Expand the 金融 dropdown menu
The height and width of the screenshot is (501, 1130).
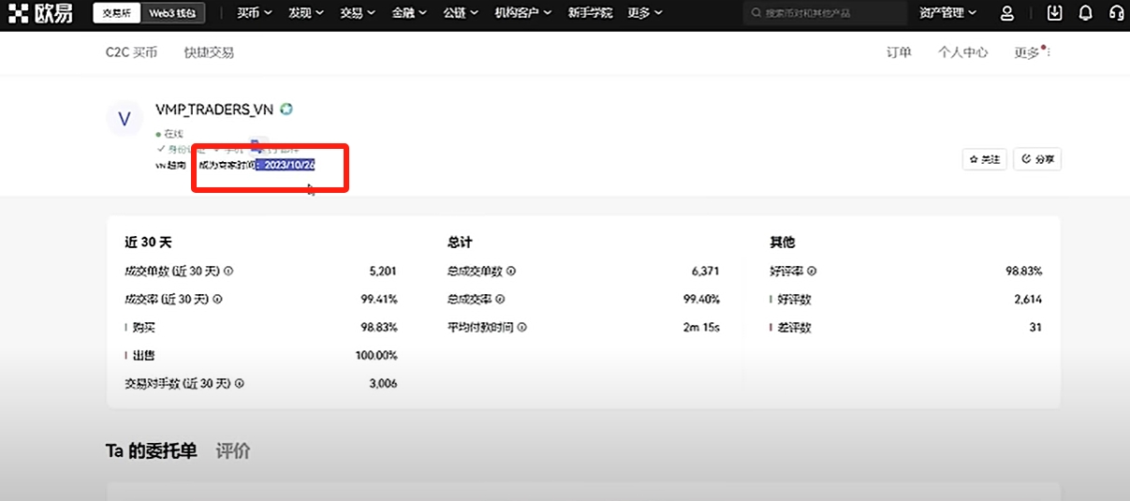(x=408, y=13)
